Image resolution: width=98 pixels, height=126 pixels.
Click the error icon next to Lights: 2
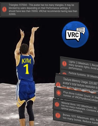click(x=64, y=64)
